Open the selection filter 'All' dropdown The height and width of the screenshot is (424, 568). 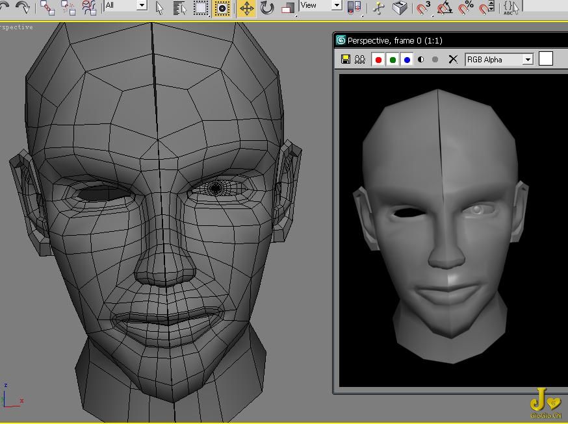click(x=142, y=5)
